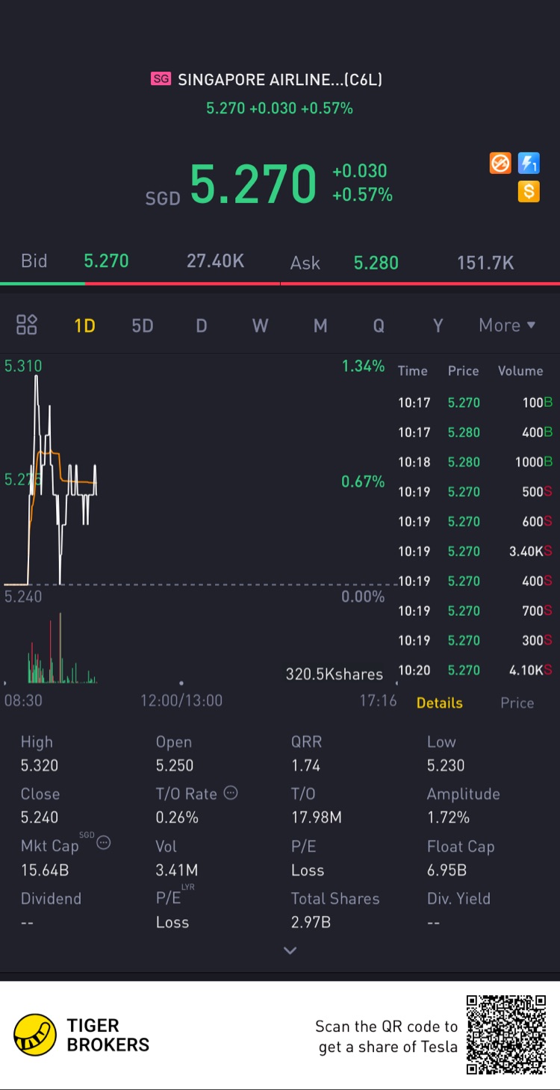
Task: Switch to the D daily chart tab
Action: [202, 326]
